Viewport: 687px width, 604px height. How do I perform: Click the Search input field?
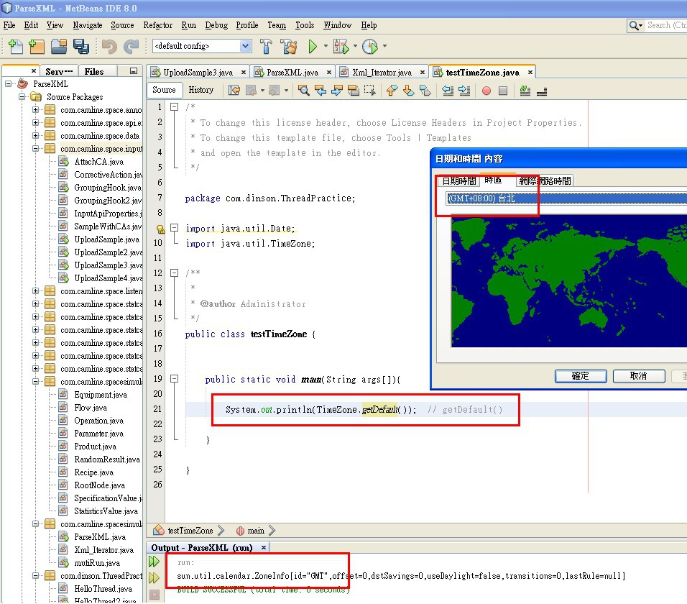[x=666, y=25]
